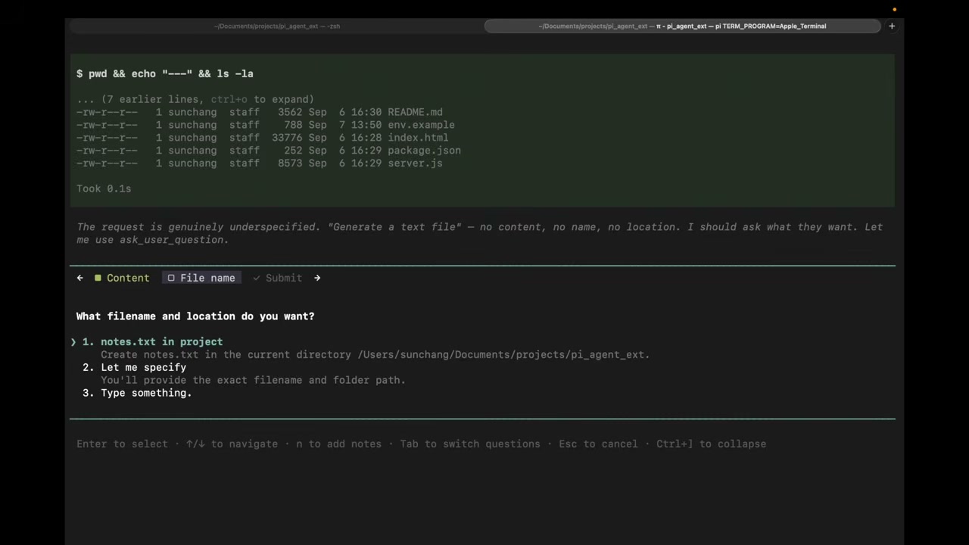Click the Ctrl+] to collapse hint
Image resolution: width=969 pixels, height=545 pixels.
click(711, 444)
